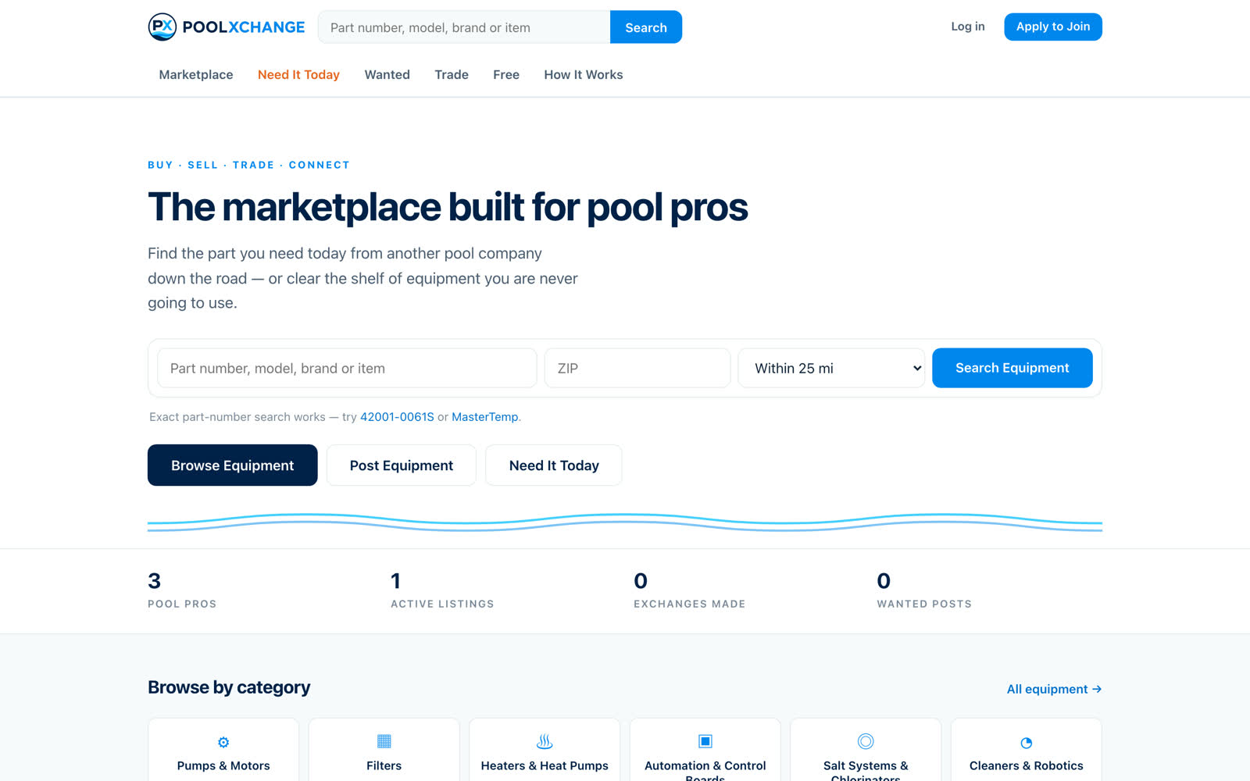Click the header Search button
The width and height of the screenshot is (1250, 781).
(x=646, y=27)
